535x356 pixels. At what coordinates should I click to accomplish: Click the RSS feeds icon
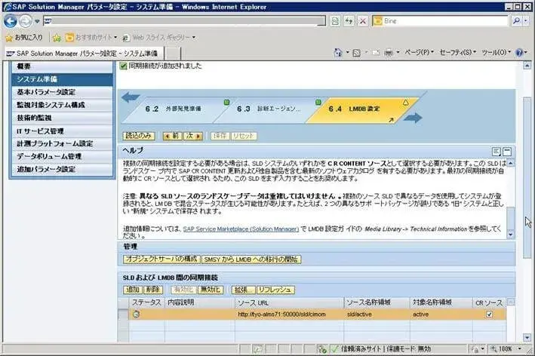pos(357,53)
